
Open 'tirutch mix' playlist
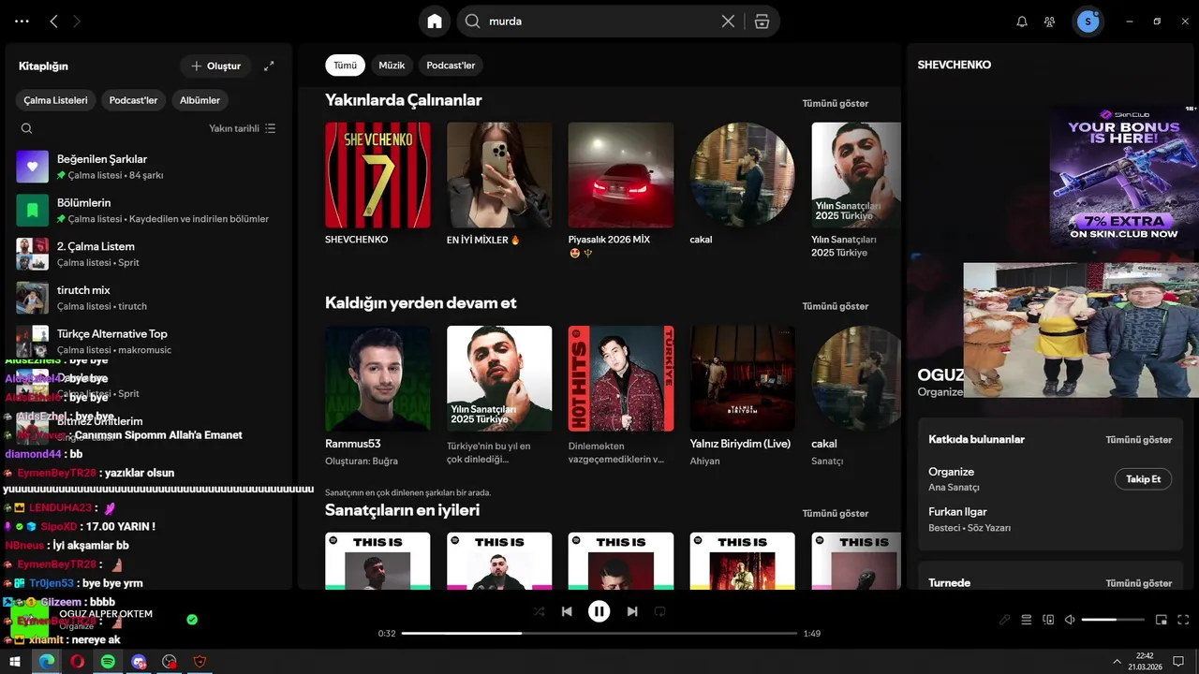(x=150, y=298)
